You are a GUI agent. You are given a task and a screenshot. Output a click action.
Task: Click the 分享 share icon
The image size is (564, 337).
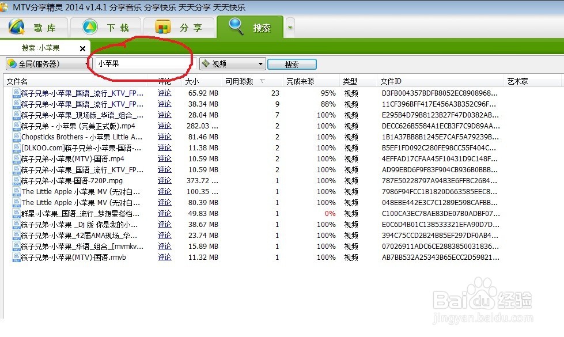click(162, 27)
